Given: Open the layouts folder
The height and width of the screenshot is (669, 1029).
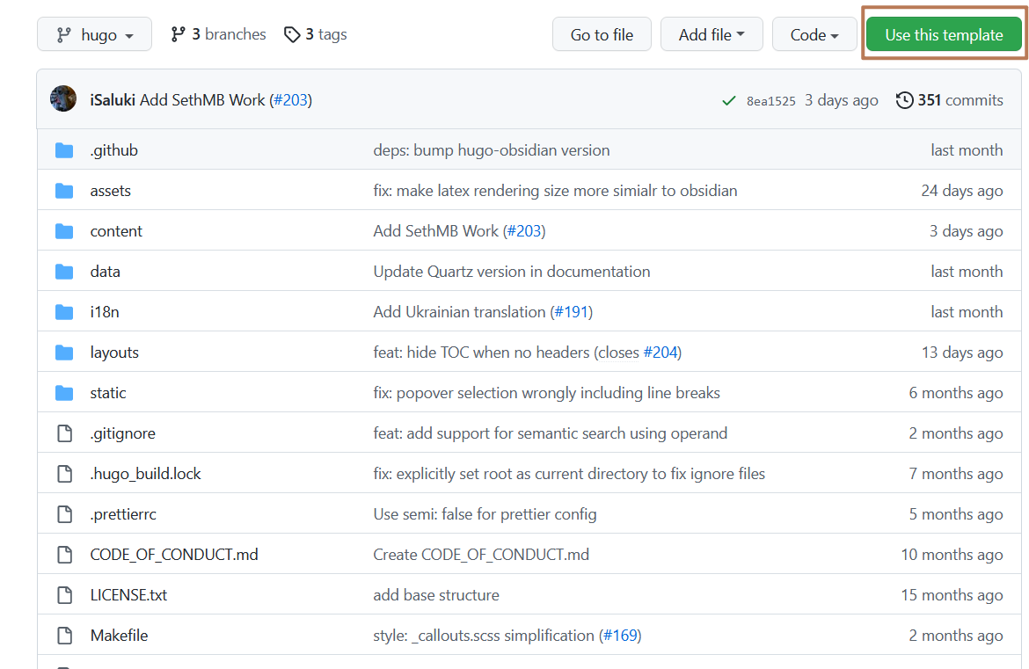Looking at the screenshot, I should pyautogui.click(x=114, y=353).
